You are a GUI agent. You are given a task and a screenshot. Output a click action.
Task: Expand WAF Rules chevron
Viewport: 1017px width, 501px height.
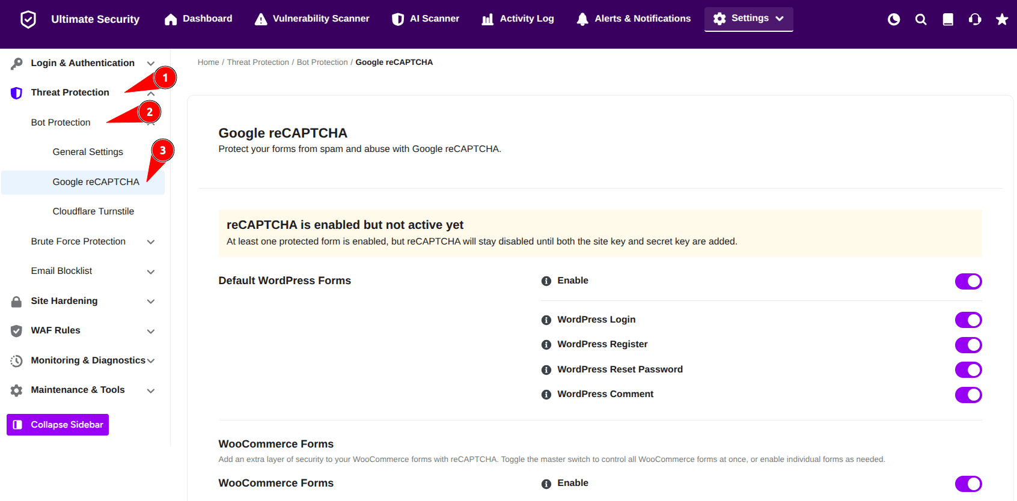click(151, 331)
